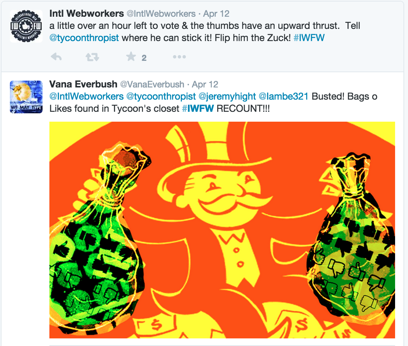
Task: Open the first tweet's Apr 12 timestamp
Action: 216,14
